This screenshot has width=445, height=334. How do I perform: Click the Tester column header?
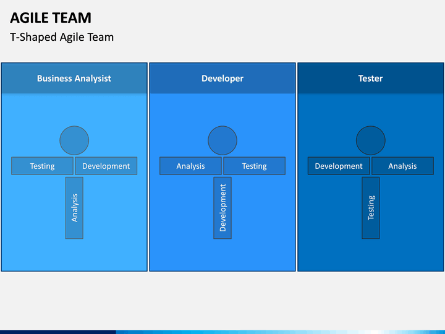point(371,78)
